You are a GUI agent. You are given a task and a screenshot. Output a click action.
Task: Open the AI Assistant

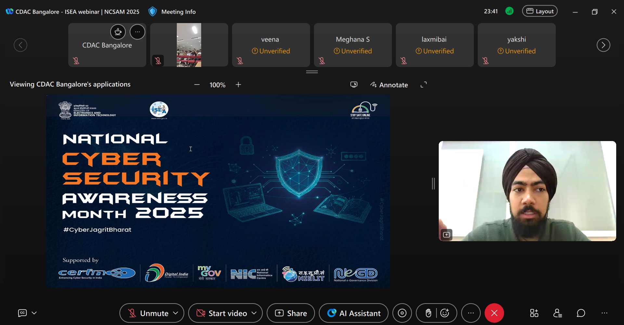(x=354, y=313)
